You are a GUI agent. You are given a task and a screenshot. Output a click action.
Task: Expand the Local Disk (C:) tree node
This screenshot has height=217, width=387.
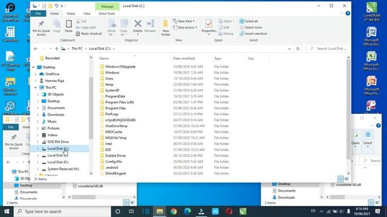(37, 149)
